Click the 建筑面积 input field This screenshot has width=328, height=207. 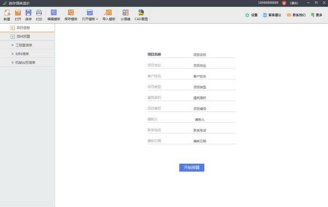click(215, 98)
